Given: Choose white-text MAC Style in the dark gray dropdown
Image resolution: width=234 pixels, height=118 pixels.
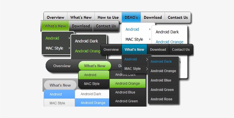Looking at the screenshot, I should 54,48.
